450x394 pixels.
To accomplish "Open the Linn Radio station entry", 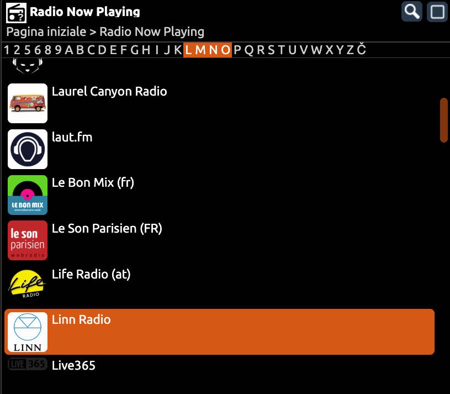I will 220,332.
